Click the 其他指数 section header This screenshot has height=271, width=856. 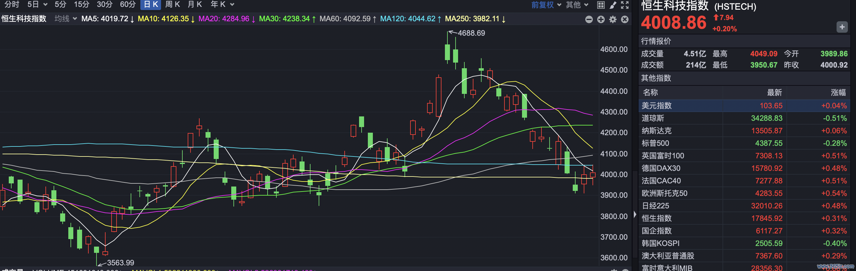656,78
